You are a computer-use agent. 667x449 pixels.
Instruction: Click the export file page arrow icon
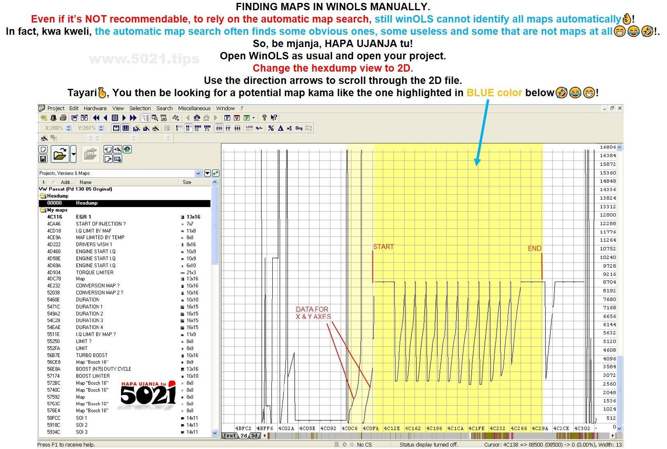(108, 159)
